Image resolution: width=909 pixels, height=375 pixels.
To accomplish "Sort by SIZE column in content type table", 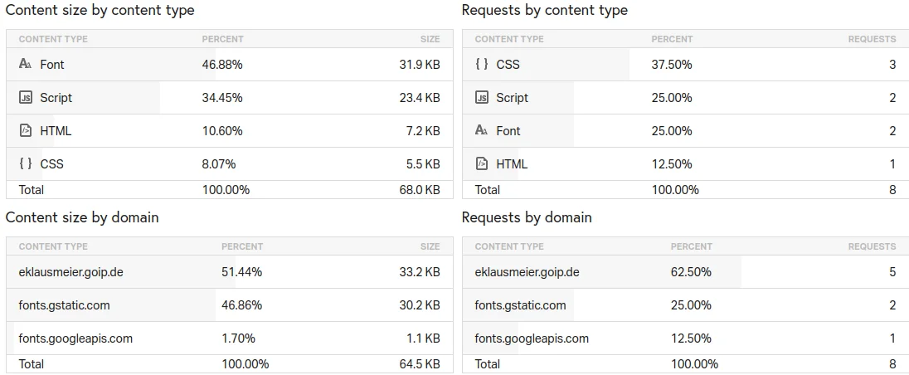I will tap(430, 39).
